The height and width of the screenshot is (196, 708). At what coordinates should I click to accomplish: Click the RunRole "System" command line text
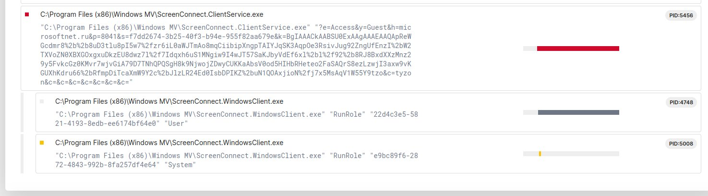pyautogui.click(x=237, y=160)
